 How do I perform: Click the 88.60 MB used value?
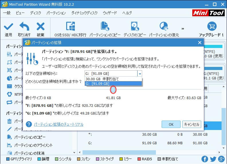175,143
